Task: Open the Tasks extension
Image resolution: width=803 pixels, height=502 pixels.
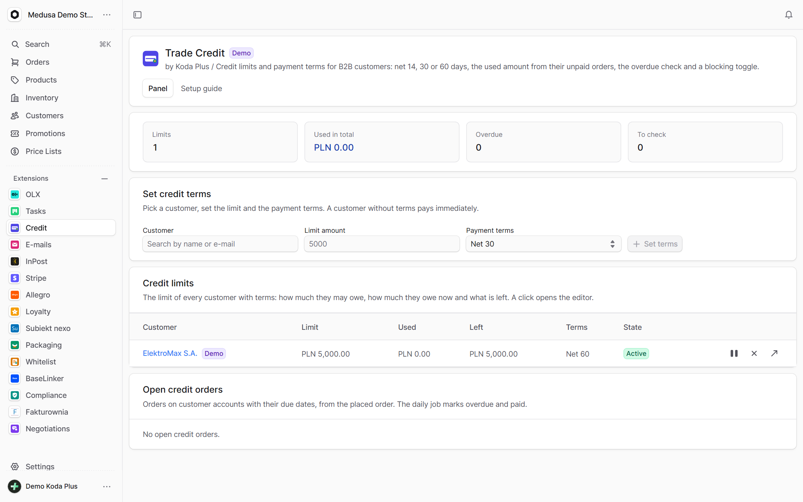Action: point(61,211)
